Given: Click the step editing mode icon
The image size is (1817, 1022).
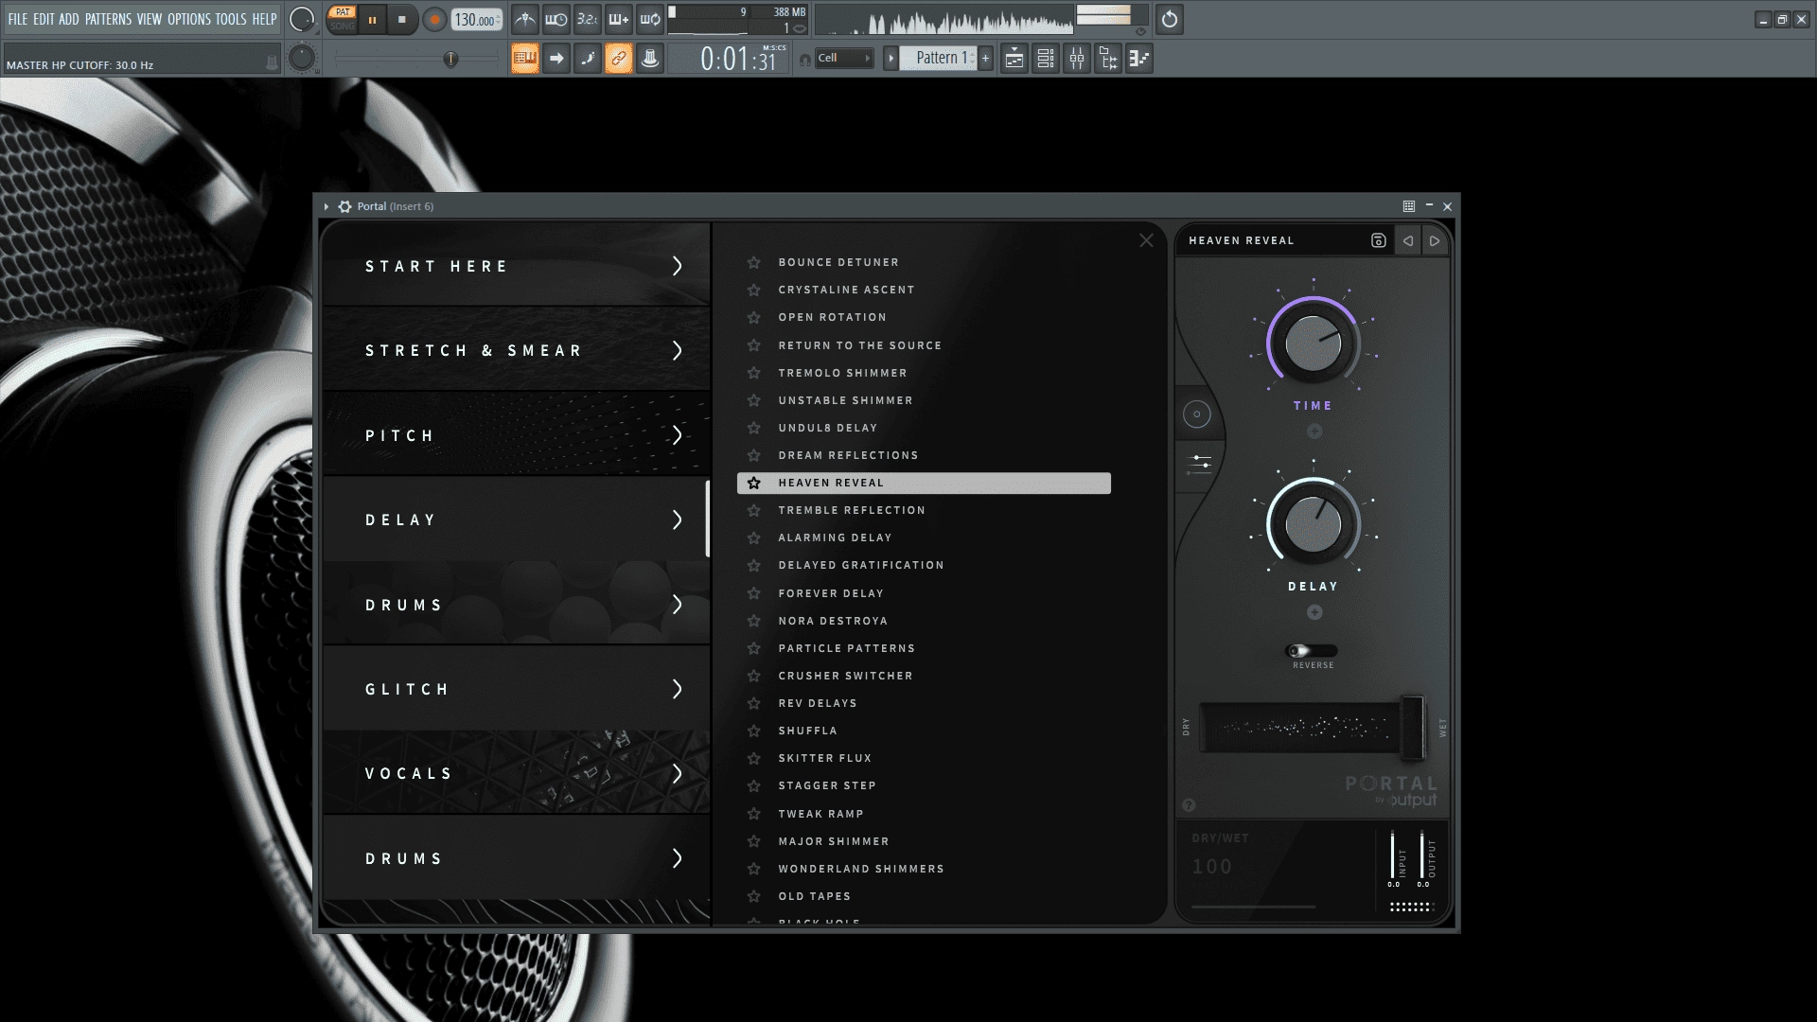Looking at the screenshot, I should tap(588, 59).
